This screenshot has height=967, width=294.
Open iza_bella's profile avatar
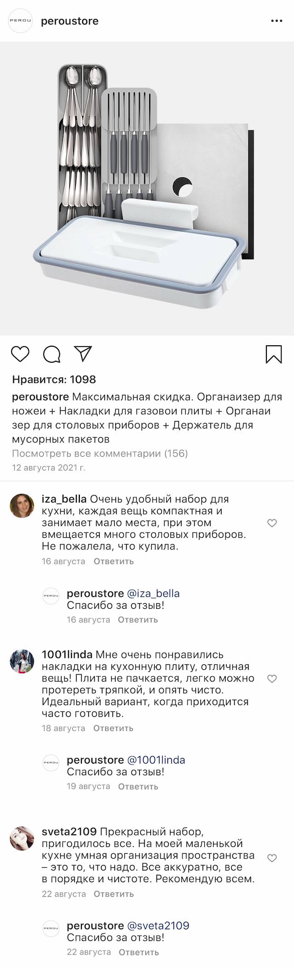(22, 506)
